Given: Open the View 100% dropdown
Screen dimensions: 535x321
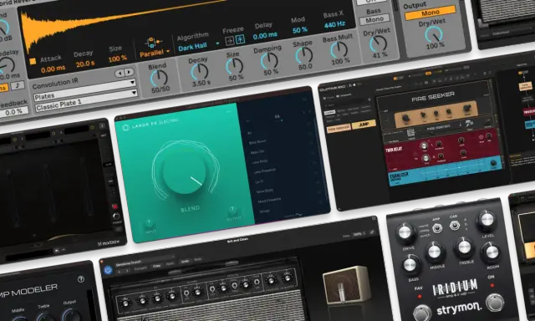Looking at the screenshot, I should (359, 234).
